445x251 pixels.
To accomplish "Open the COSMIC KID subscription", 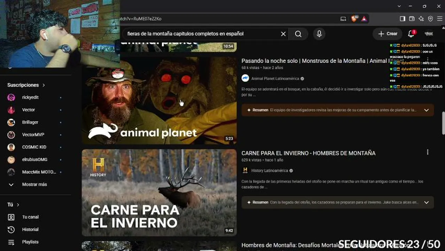I will (x=36, y=147).
